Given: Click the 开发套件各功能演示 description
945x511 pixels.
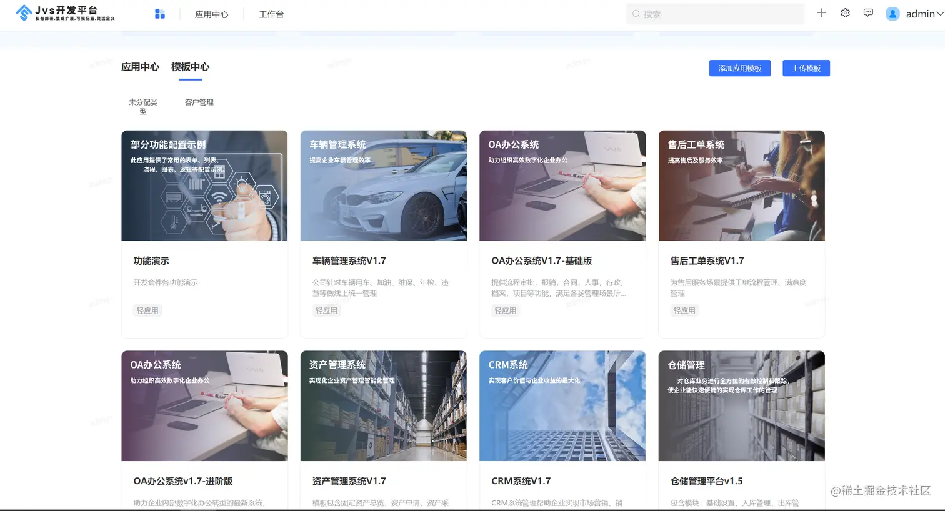Looking at the screenshot, I should (x=166, y=283).
